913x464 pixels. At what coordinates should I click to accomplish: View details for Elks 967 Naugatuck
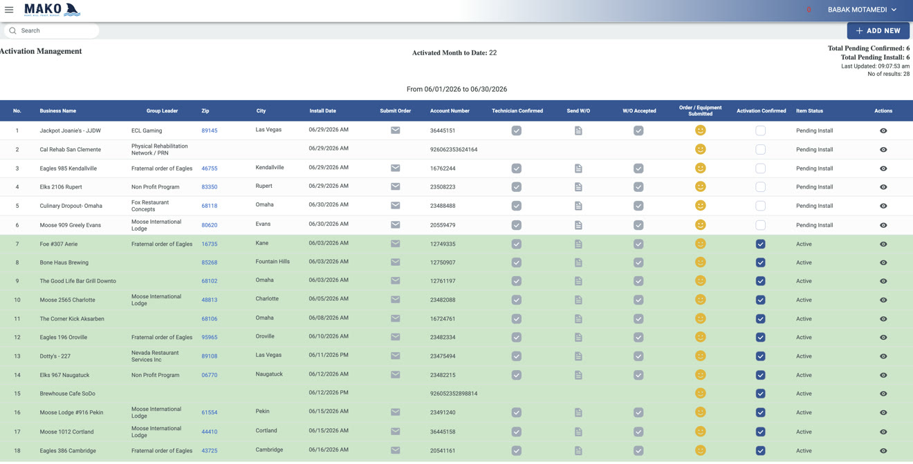pos(883,376)
